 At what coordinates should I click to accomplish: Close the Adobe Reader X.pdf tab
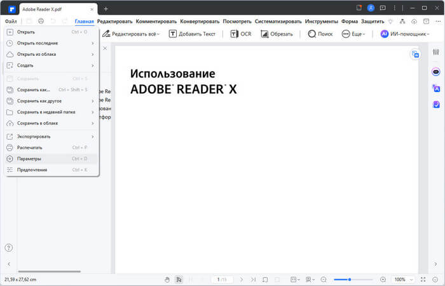(92, 10)
